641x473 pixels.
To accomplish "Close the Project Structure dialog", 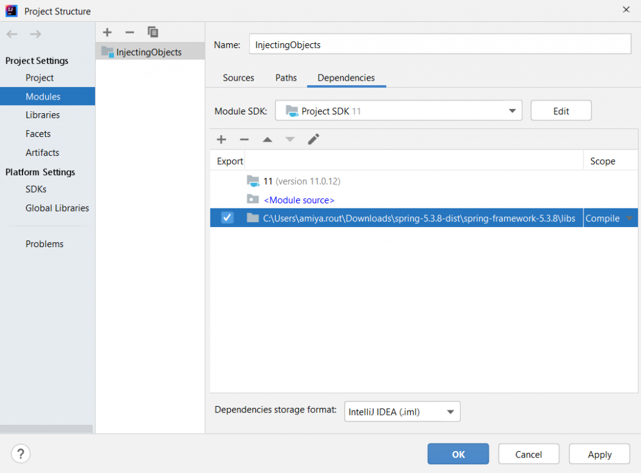I will [626, 9].
